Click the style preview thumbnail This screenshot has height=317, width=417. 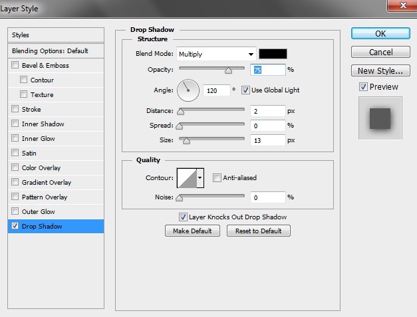click(x=380, y=118)
